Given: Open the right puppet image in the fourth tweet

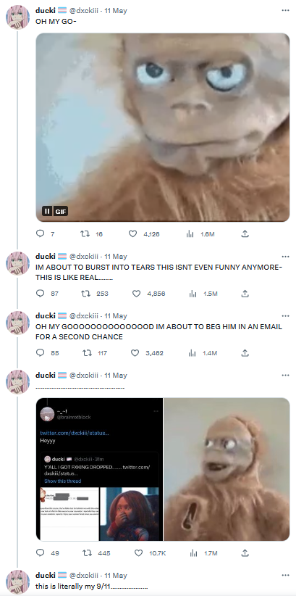Looking at the screenshot, I should (227, 469).
